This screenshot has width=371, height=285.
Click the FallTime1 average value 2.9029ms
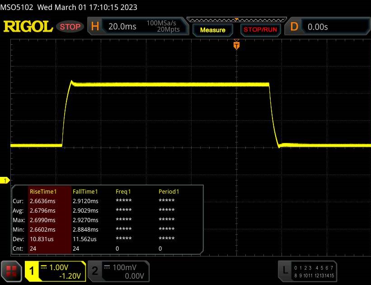(85, 210)
